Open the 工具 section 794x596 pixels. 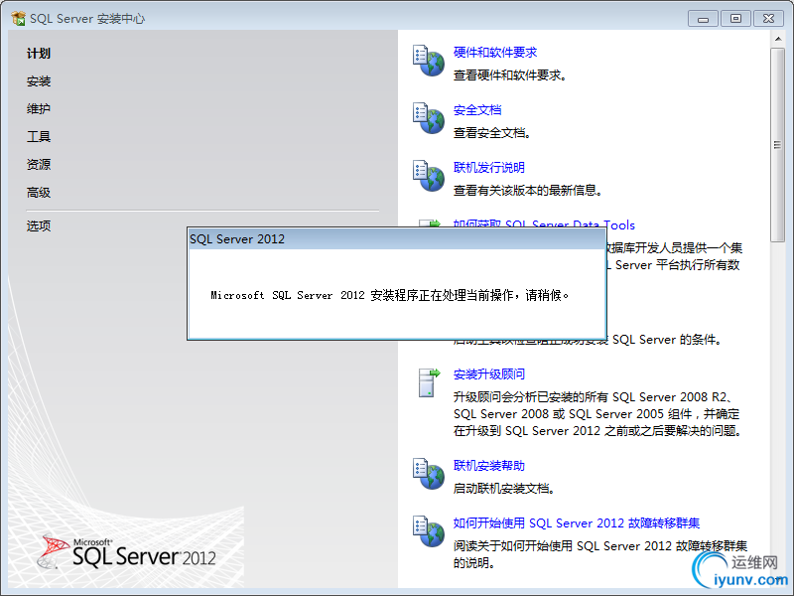point(39,136)
